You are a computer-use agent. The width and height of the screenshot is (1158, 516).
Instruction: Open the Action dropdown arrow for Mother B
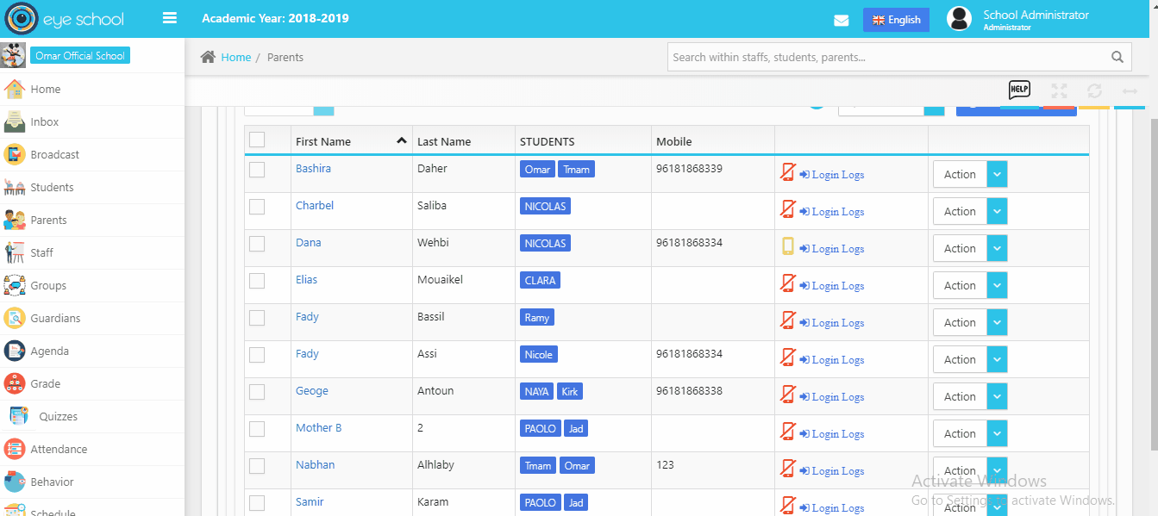[997, 433]
